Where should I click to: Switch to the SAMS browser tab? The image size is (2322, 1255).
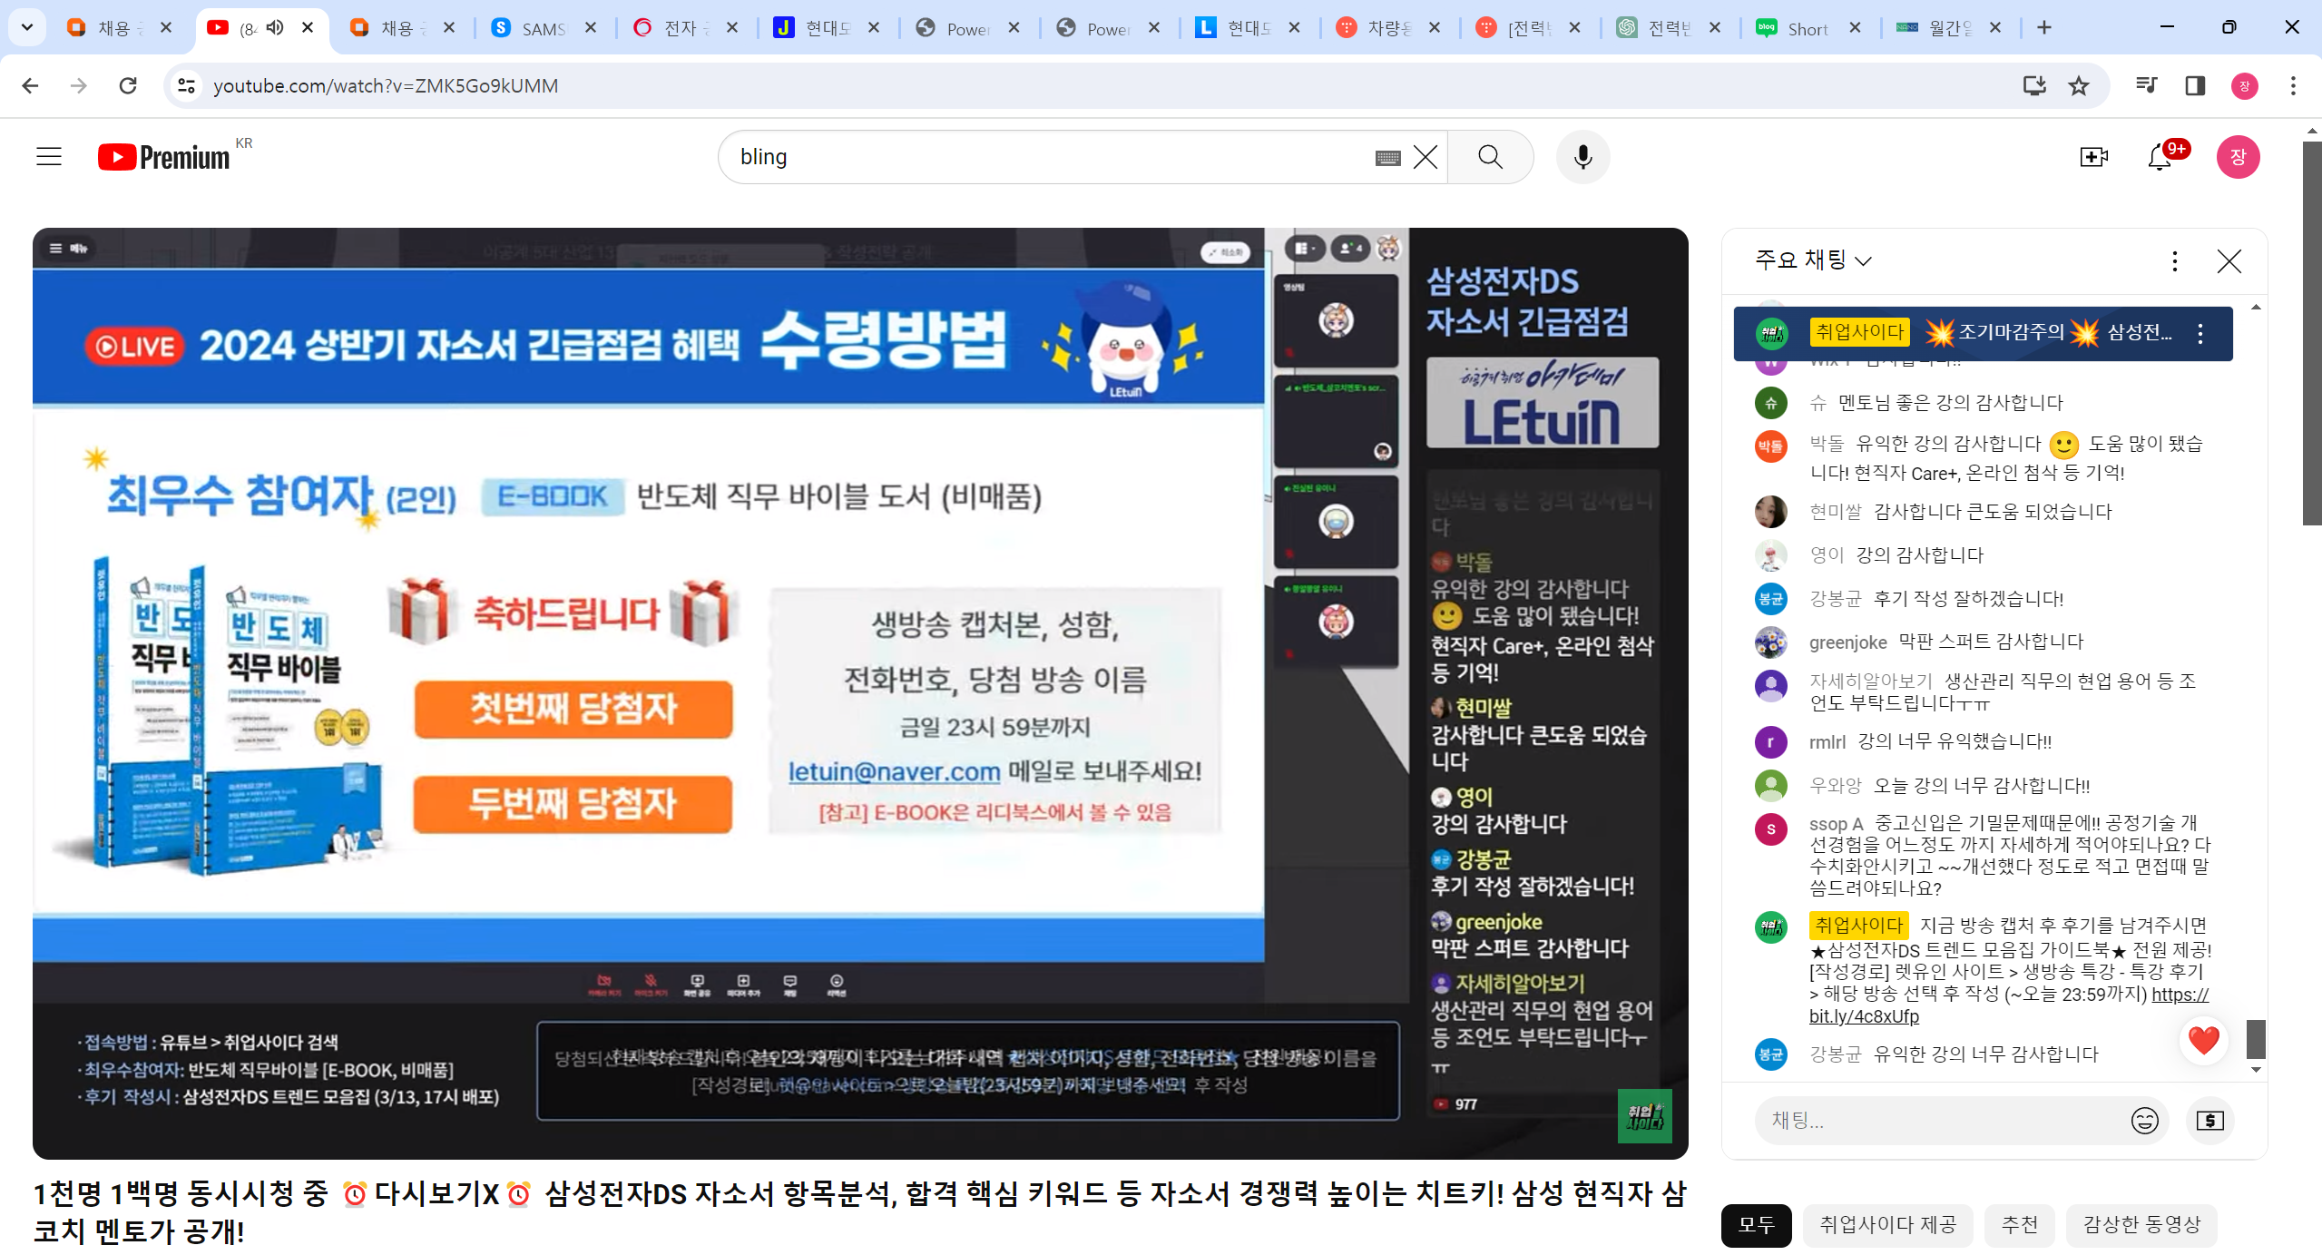542,28
